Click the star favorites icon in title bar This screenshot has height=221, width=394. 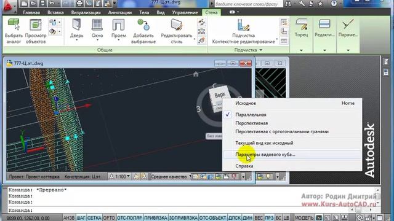pyautogui.click(x=320, y=4)
